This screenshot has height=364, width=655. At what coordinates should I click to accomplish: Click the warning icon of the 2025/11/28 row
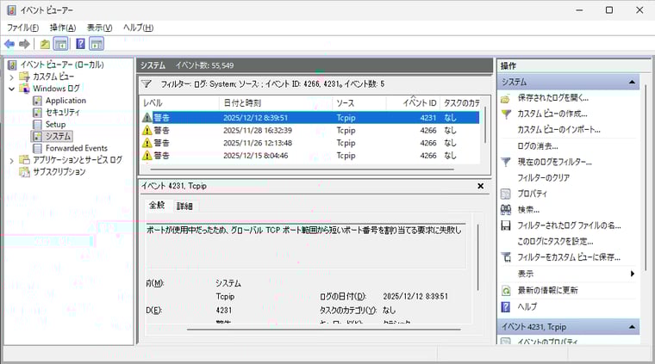click(147, 130)
